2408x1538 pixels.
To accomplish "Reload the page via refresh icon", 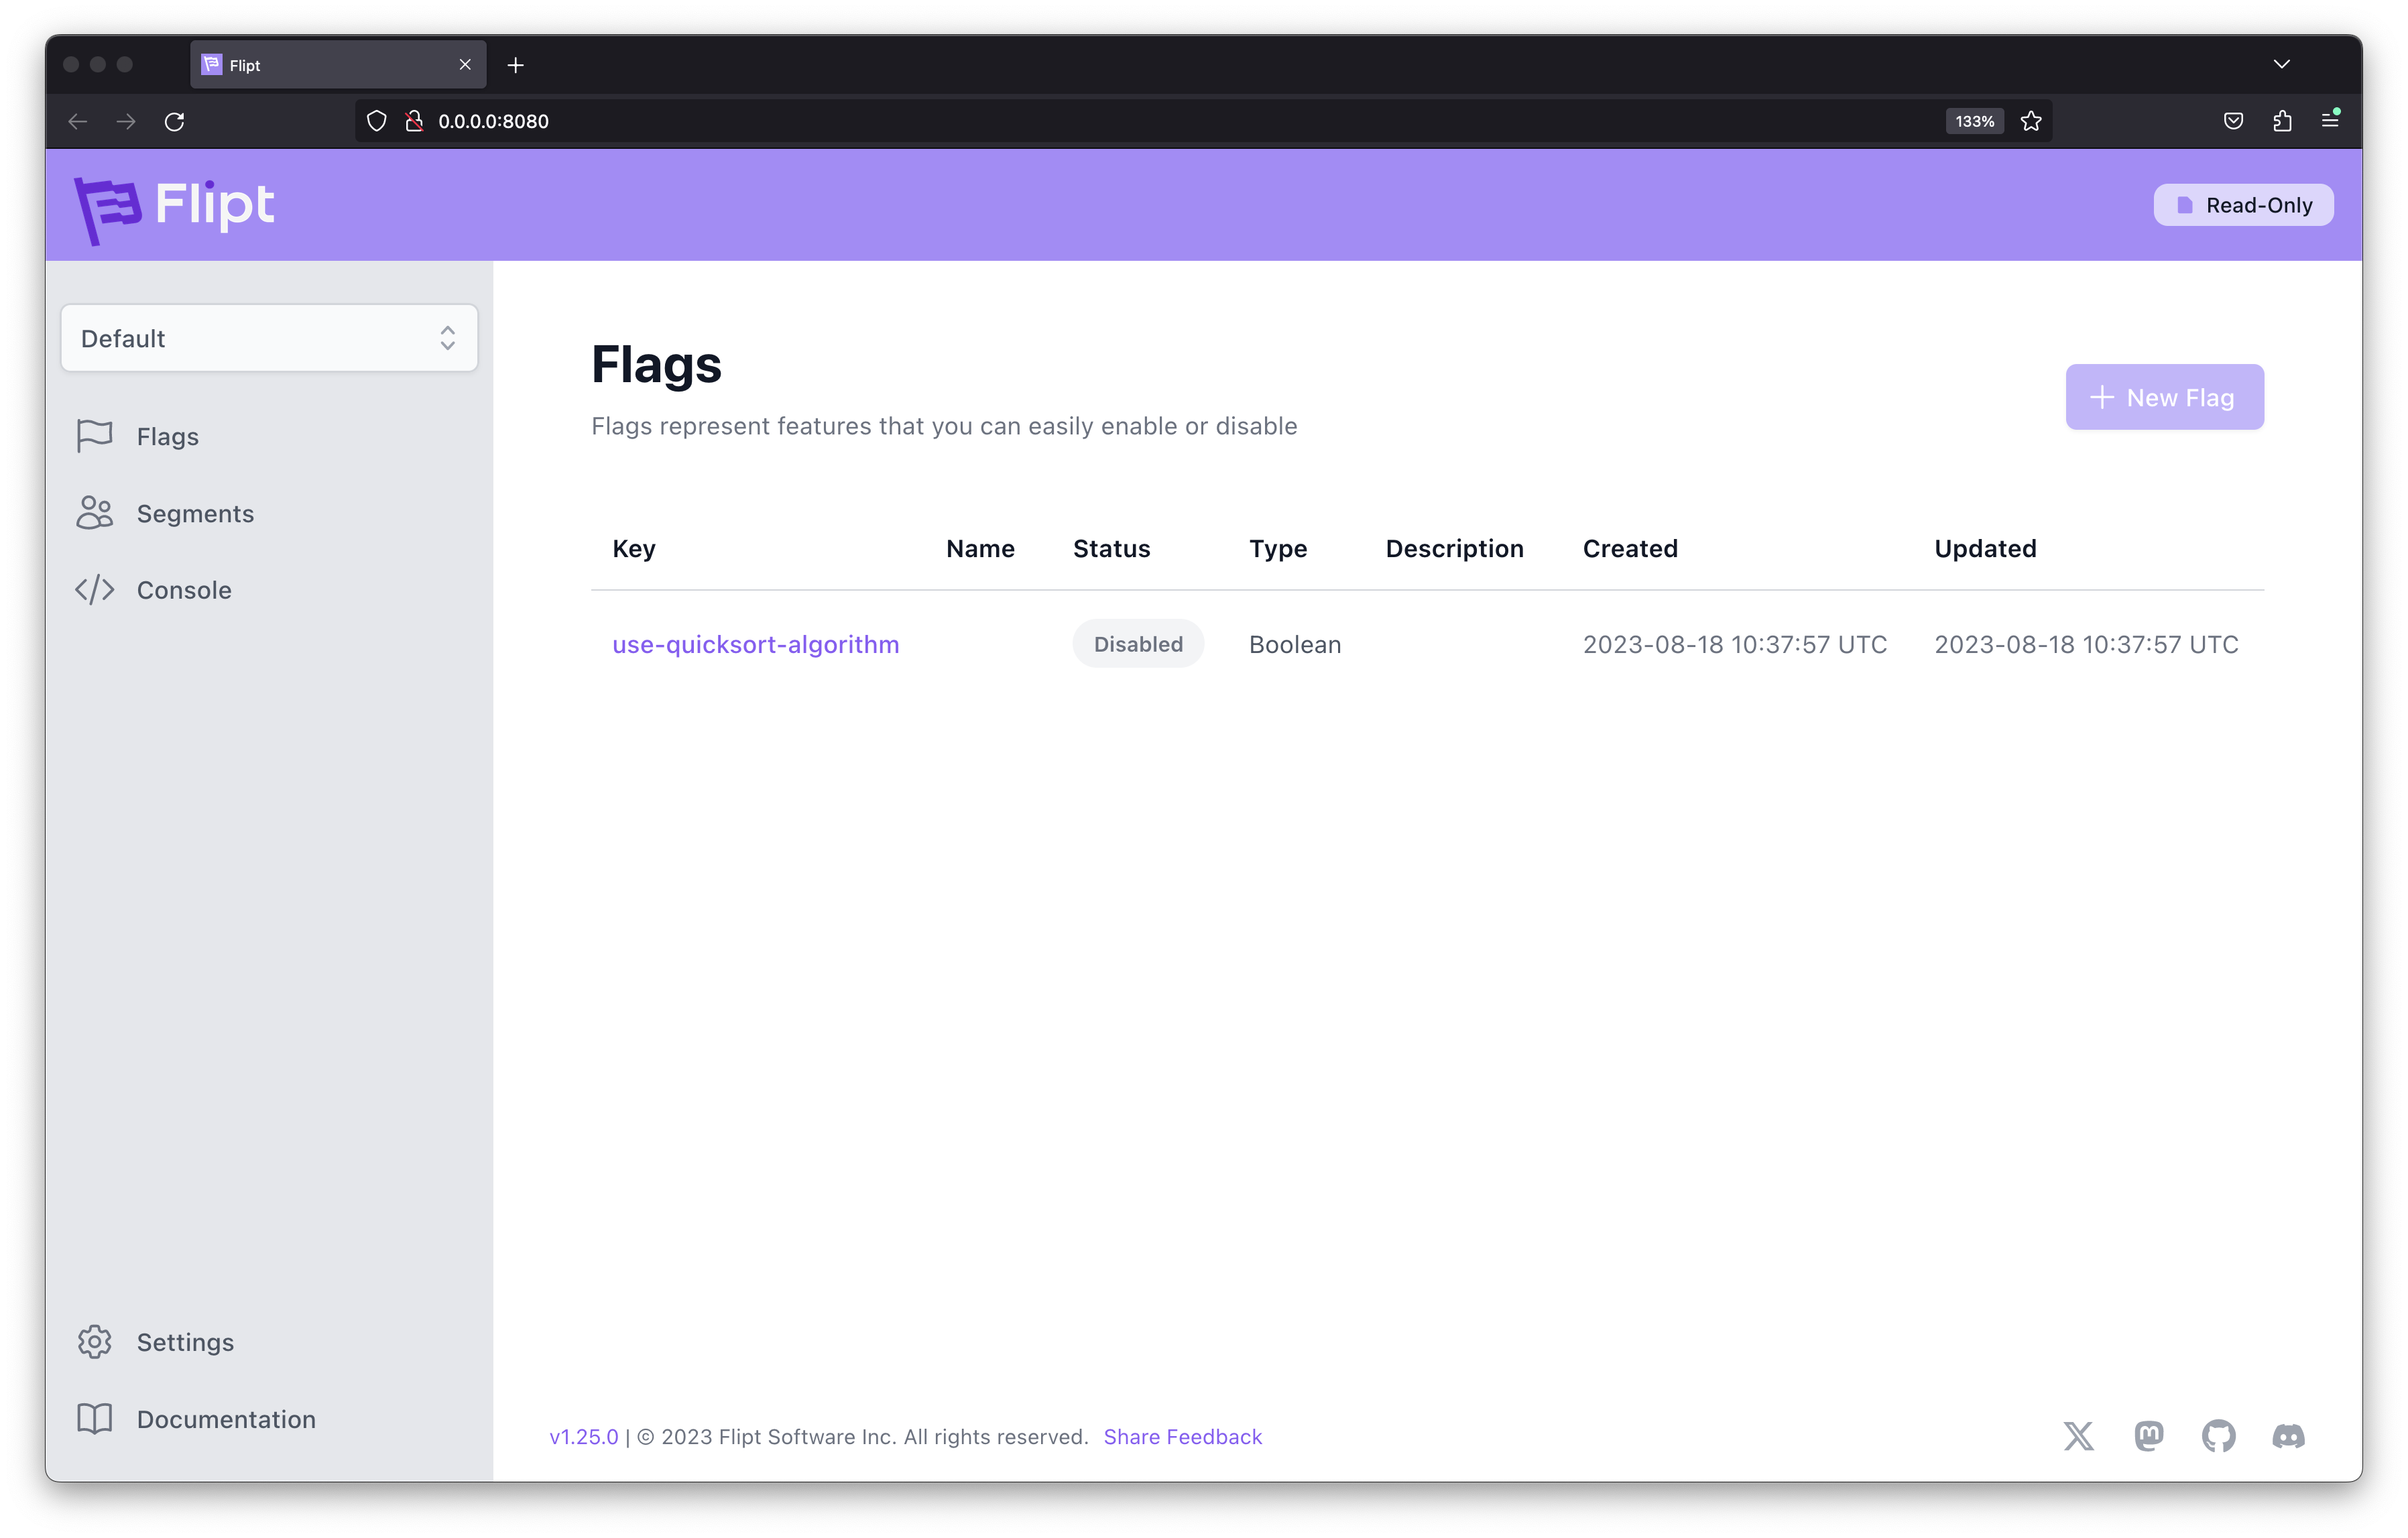I will click(175, 121).
